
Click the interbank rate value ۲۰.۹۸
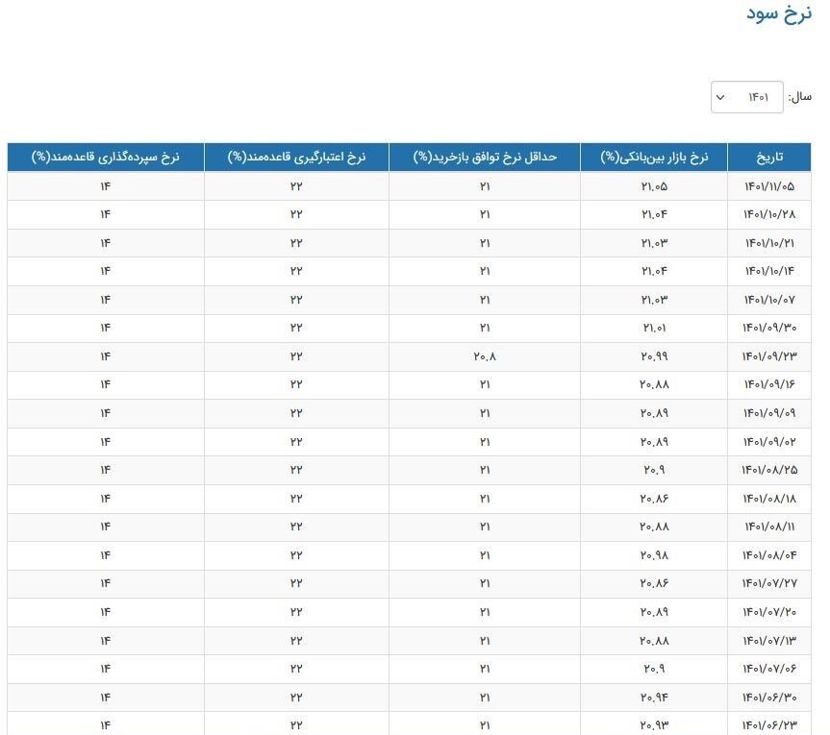point(654,555)
